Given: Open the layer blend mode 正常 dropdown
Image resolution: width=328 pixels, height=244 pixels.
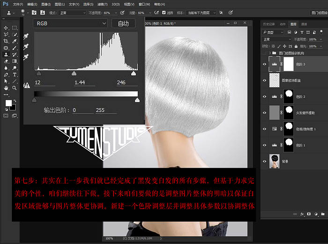Looking at the screenshot, I should pos(277,39).
